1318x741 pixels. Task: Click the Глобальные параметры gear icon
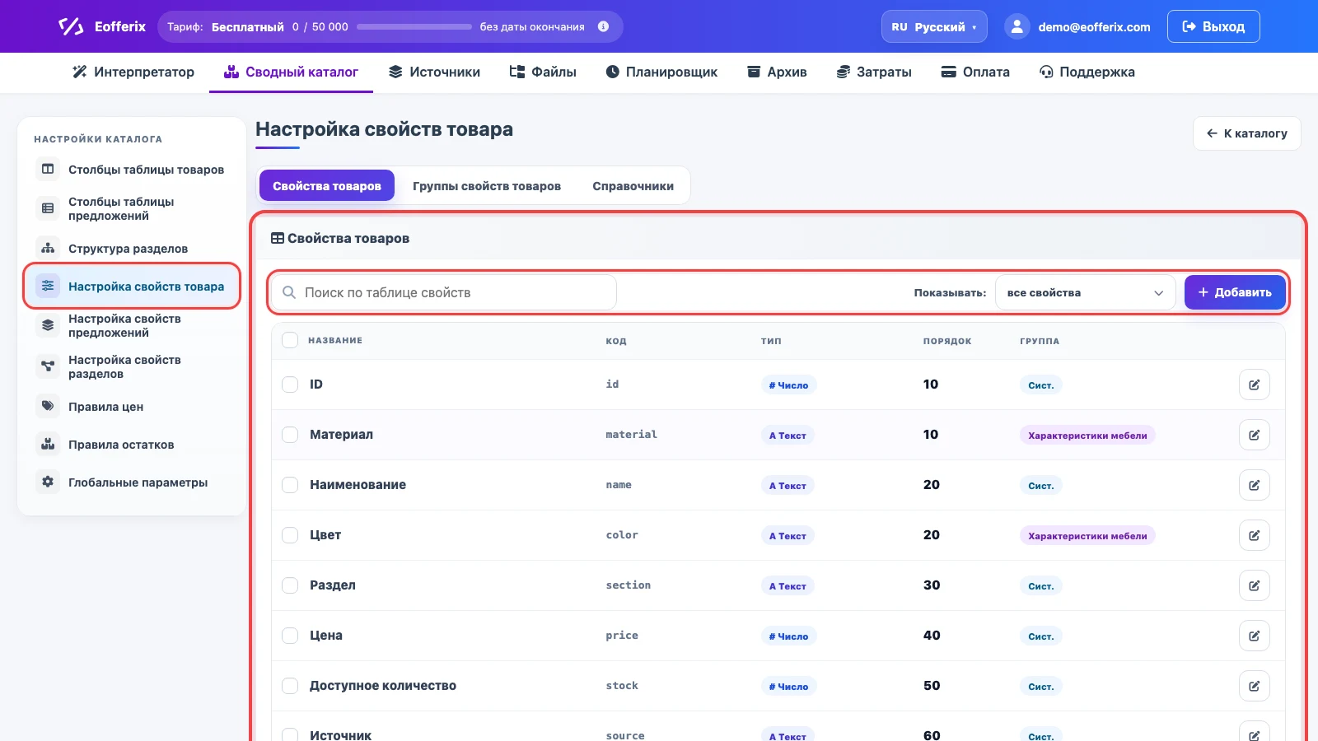(x=48, y=482)
